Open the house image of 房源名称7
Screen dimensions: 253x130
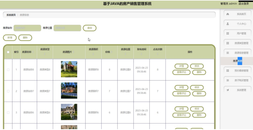click(69, 90)
